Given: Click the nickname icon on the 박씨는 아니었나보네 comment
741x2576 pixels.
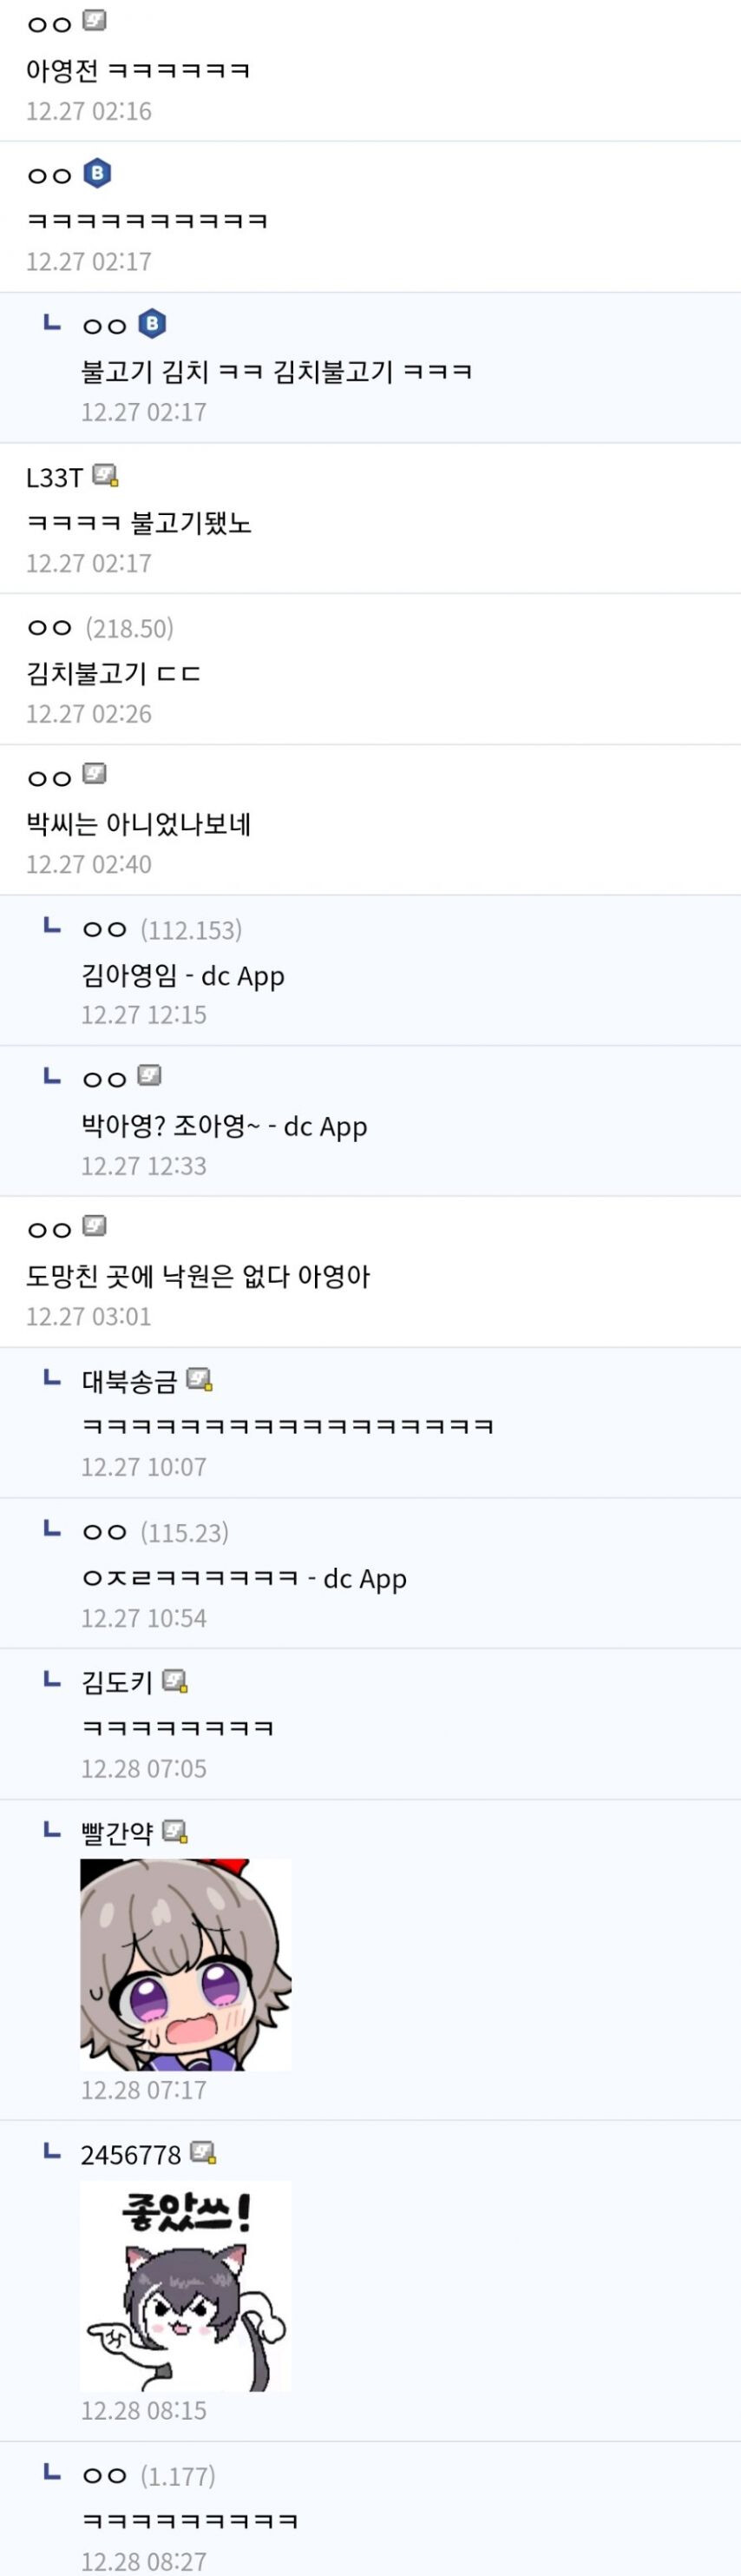Looking at the screenshot, I should pyautogui.click(x=94, y=774).
